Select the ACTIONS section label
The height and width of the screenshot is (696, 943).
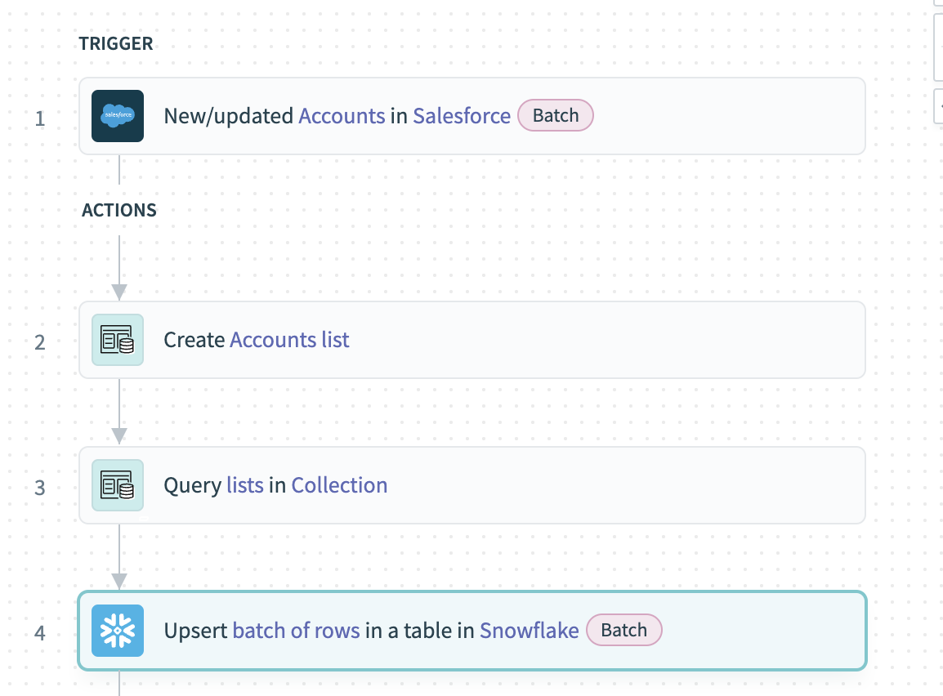pos(119,210)
